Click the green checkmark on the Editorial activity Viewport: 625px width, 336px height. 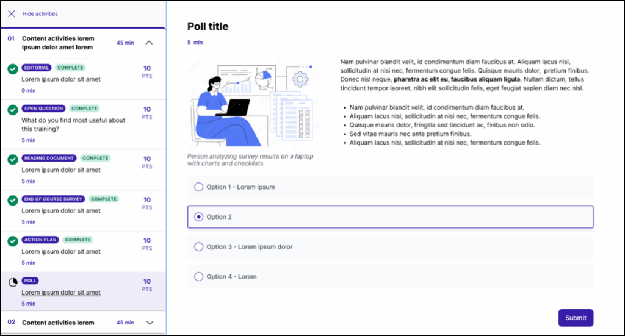coord(12,69)
